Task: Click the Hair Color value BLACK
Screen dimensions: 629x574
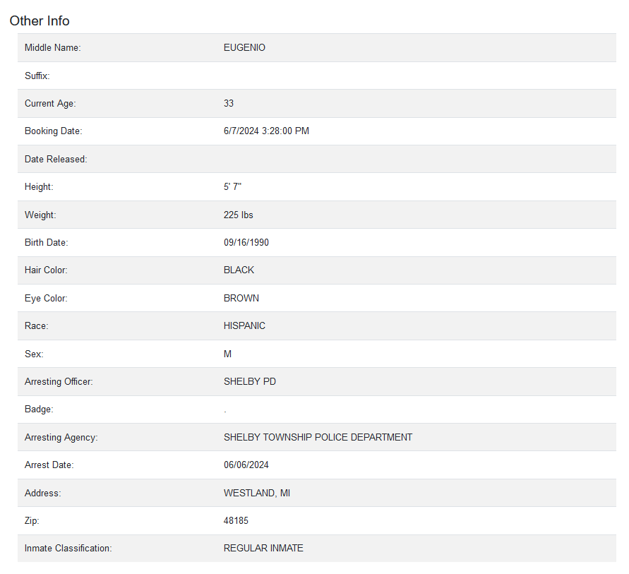Action: 239,270
